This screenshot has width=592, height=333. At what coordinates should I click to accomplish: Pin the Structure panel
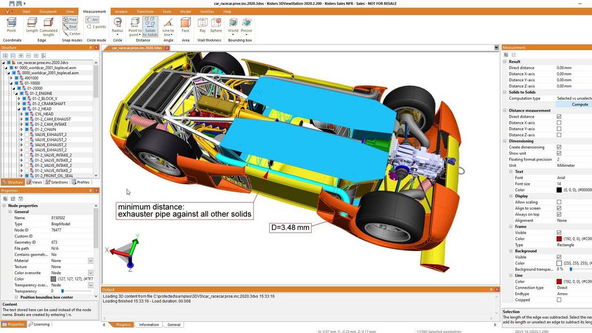pyautogui.click(x=90, y=47)
